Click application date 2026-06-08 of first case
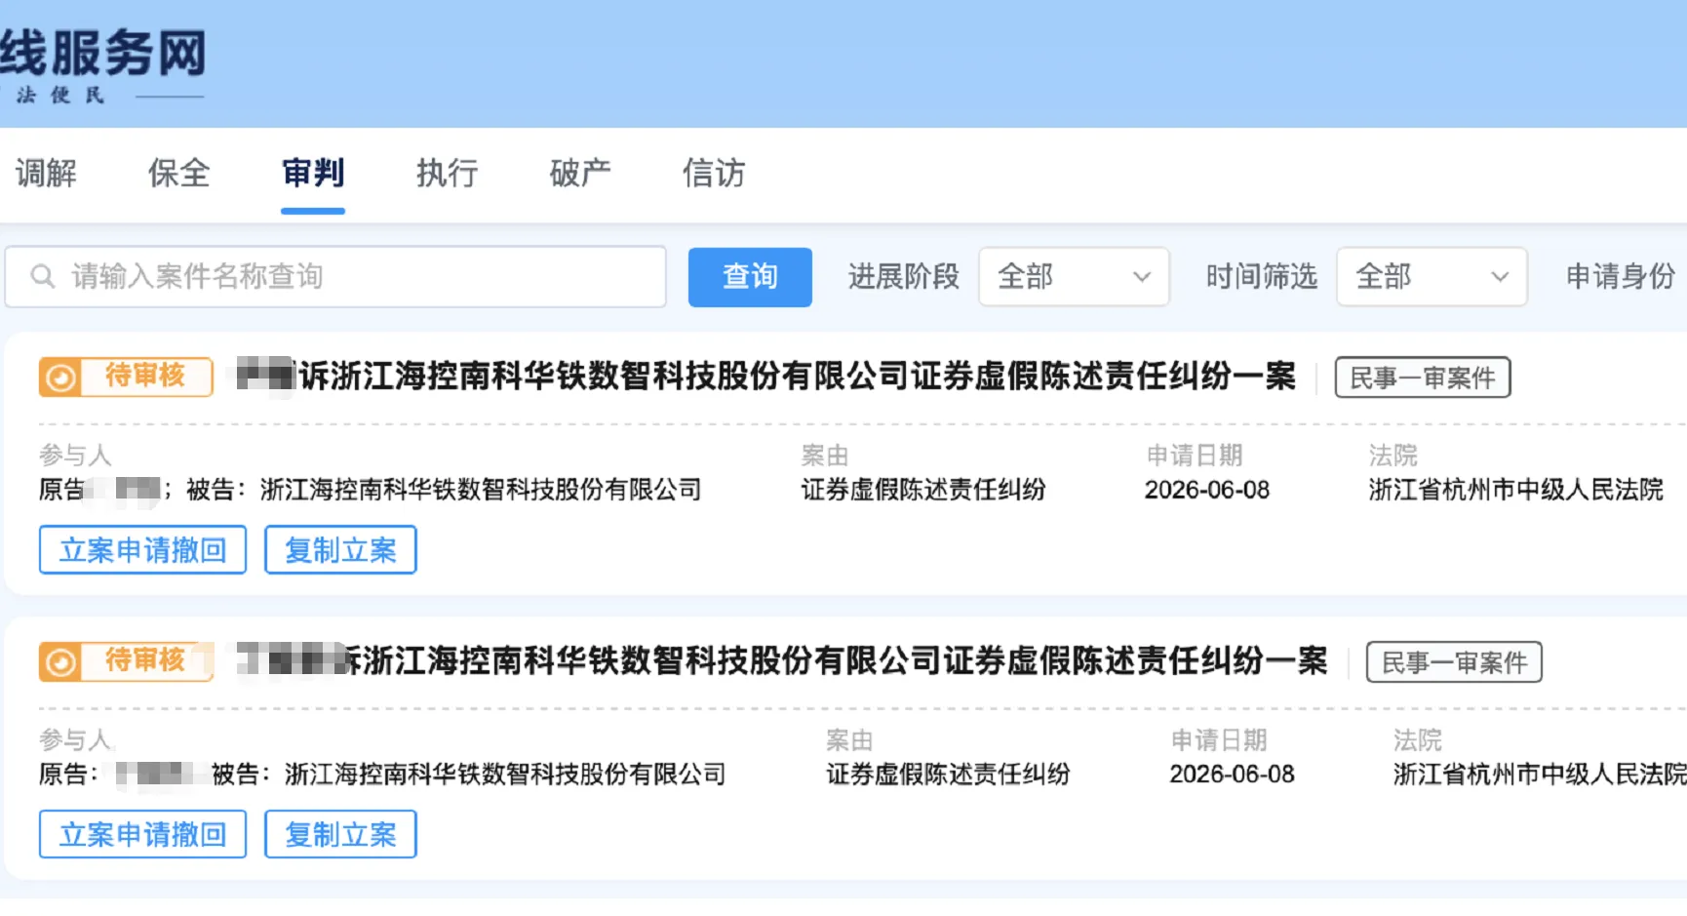 coord(1207,490)
